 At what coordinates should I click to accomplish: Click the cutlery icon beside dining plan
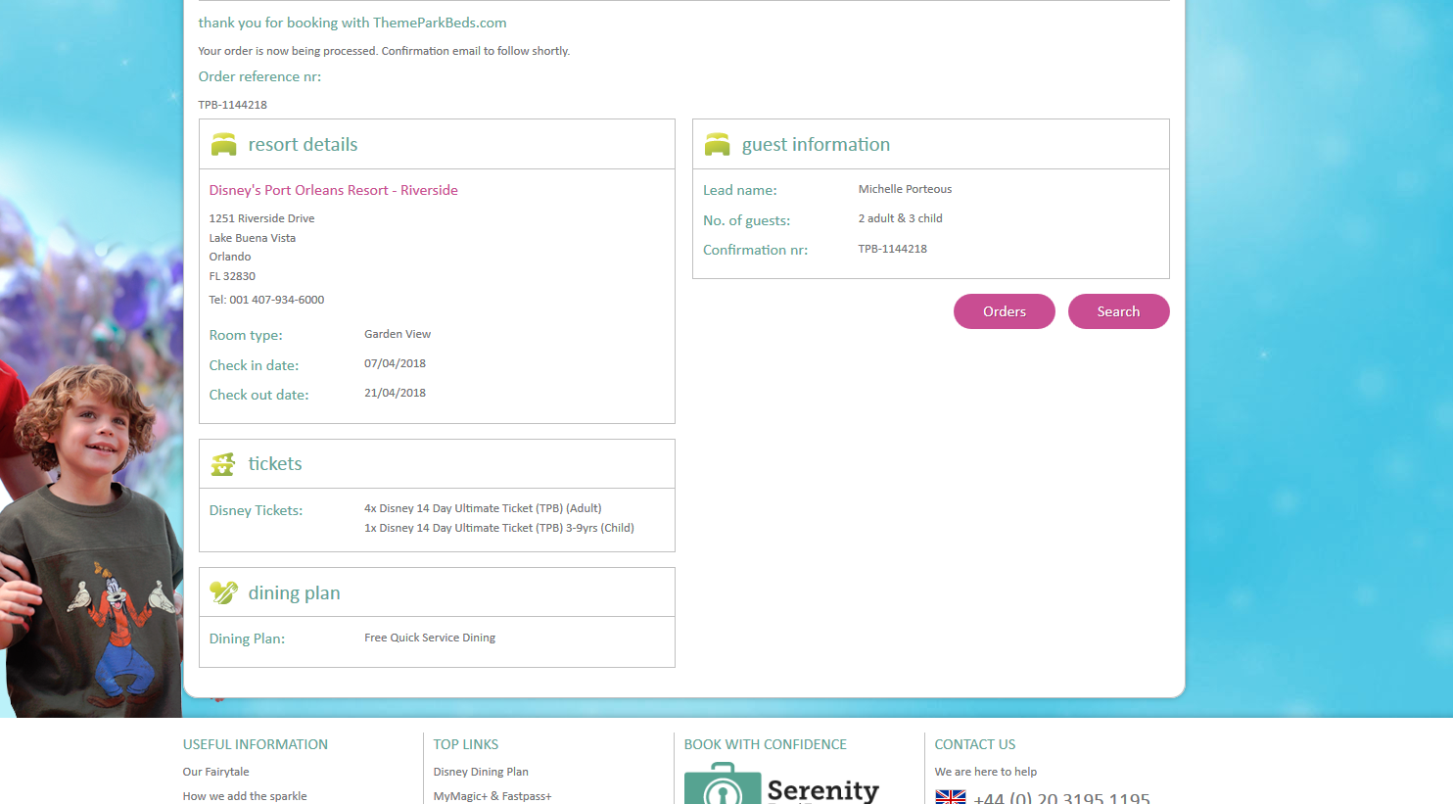point(223,592)
